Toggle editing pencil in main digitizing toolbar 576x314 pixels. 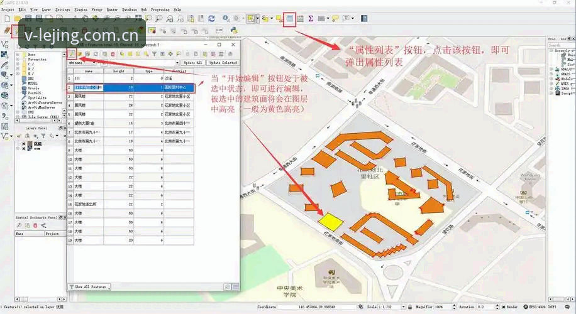click(x=17, y=30)
